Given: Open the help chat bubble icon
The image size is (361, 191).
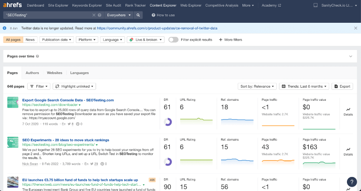Looking at the screenshot, I should tap(352, 182).
